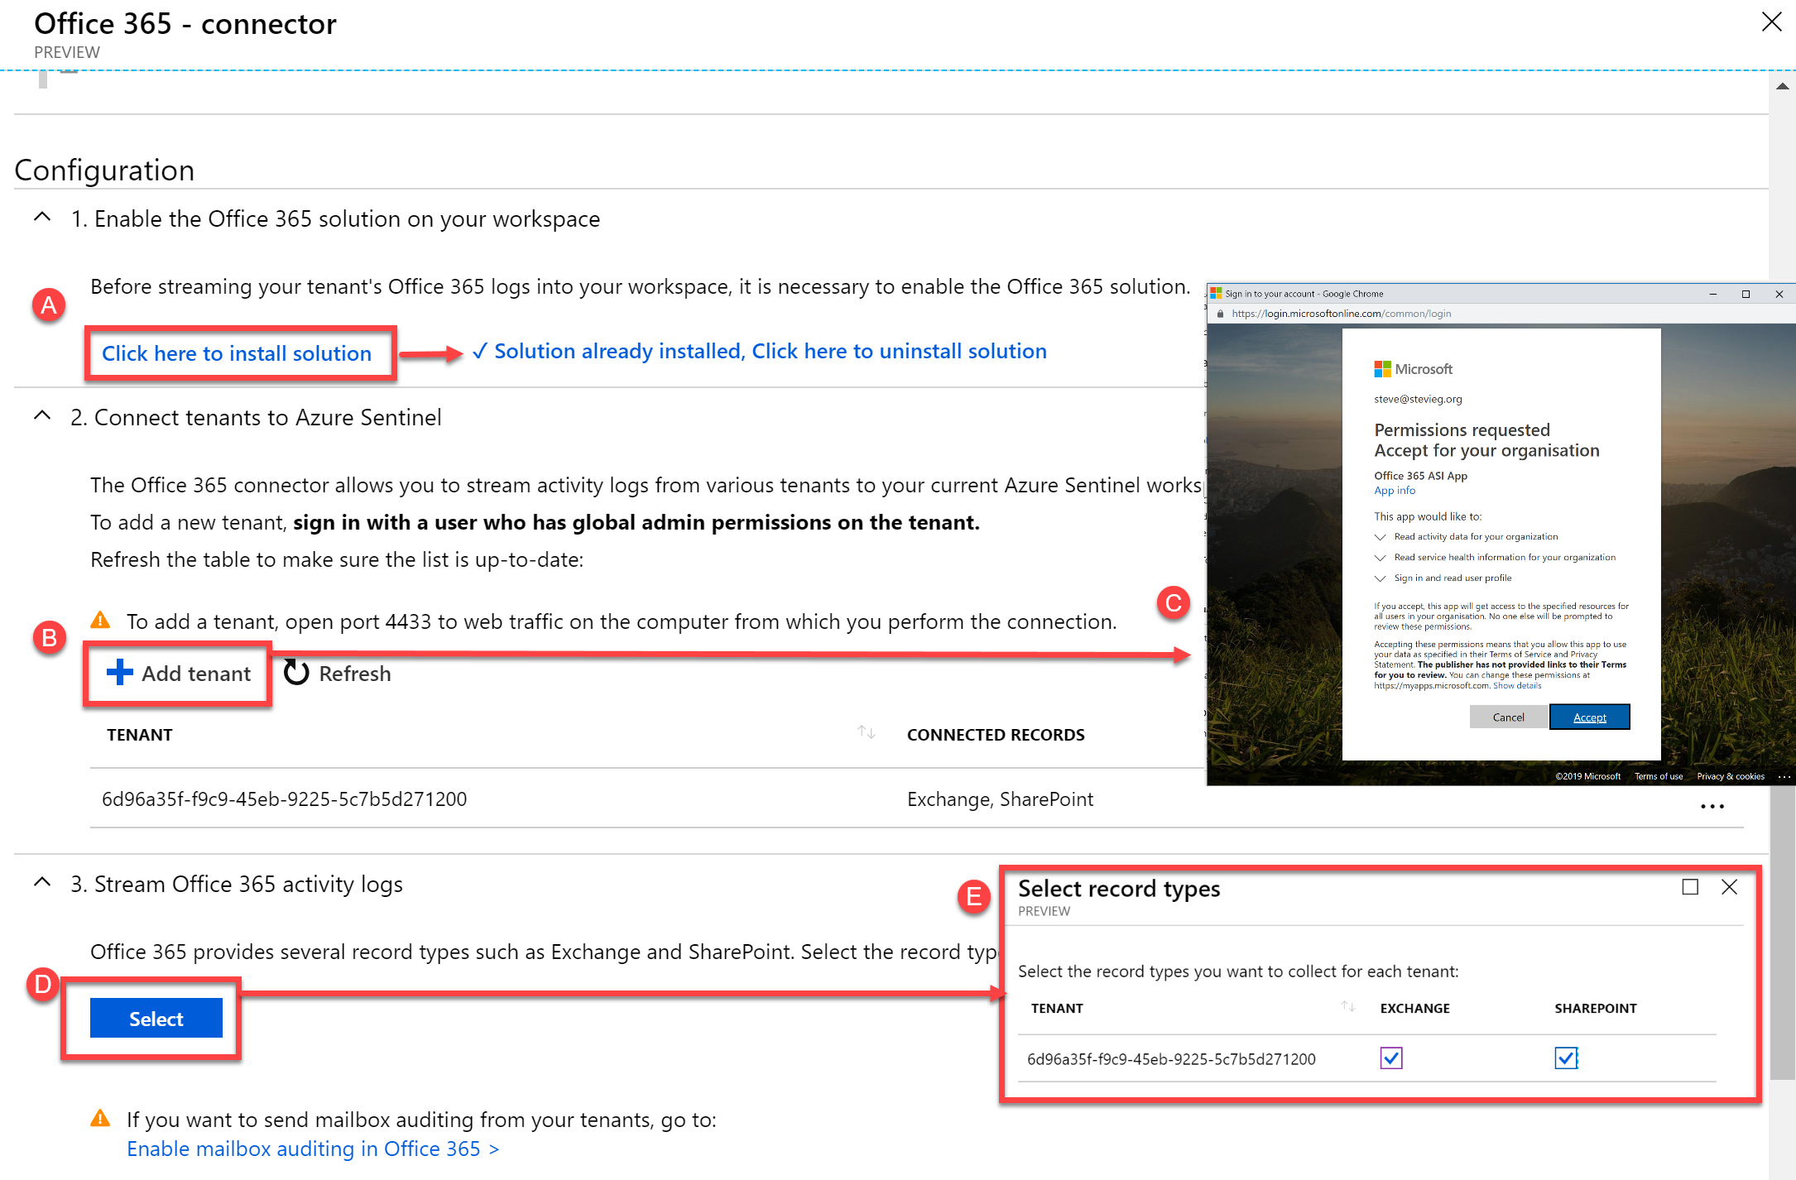Click the warning icon beside mailbox auditing notice
Viewport: 1796px width, 1180px height.
tap(100, 1118)
